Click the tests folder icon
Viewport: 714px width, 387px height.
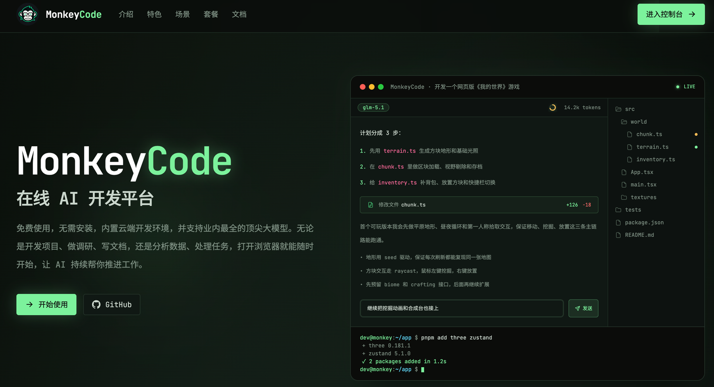click(x=618, y=210)
